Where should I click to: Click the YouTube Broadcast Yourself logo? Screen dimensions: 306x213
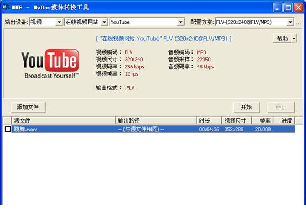(x=50, y=64)
